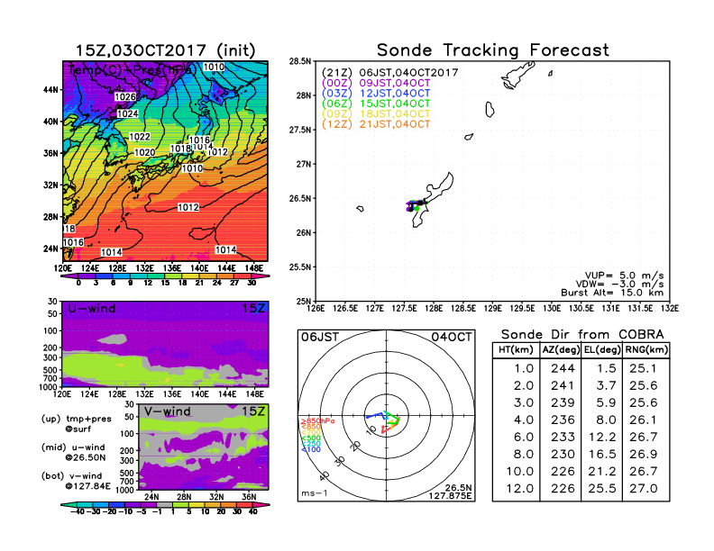The width and height of the screenshot is (714, 551).
Task: Click the '127.875E' coordinate on the hodograph
Action: [450, 496]
